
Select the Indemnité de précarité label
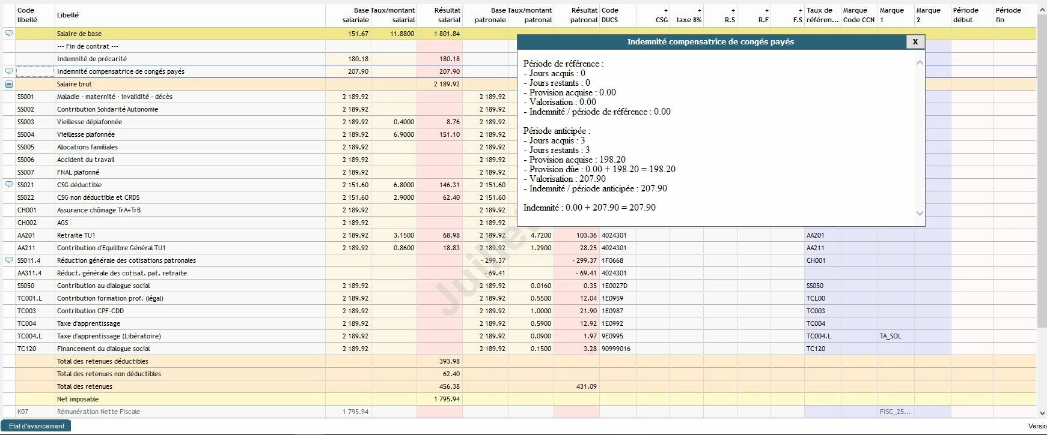pyautogui.click(x=92, y=59)
